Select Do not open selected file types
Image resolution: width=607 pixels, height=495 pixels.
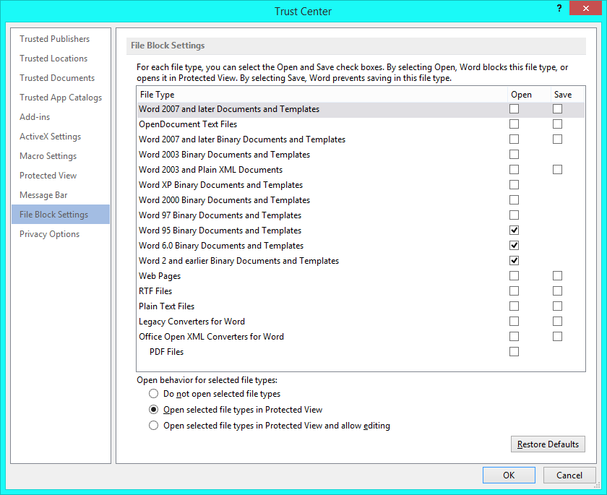tap(154, 394)
